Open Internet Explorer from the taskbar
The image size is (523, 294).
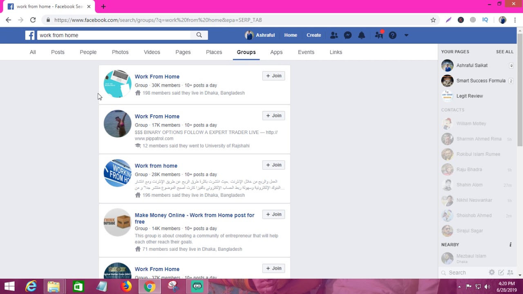(x=31, y=287)
